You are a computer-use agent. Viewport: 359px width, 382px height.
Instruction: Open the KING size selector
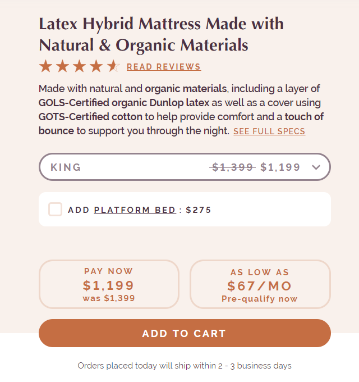click(185, 167)
